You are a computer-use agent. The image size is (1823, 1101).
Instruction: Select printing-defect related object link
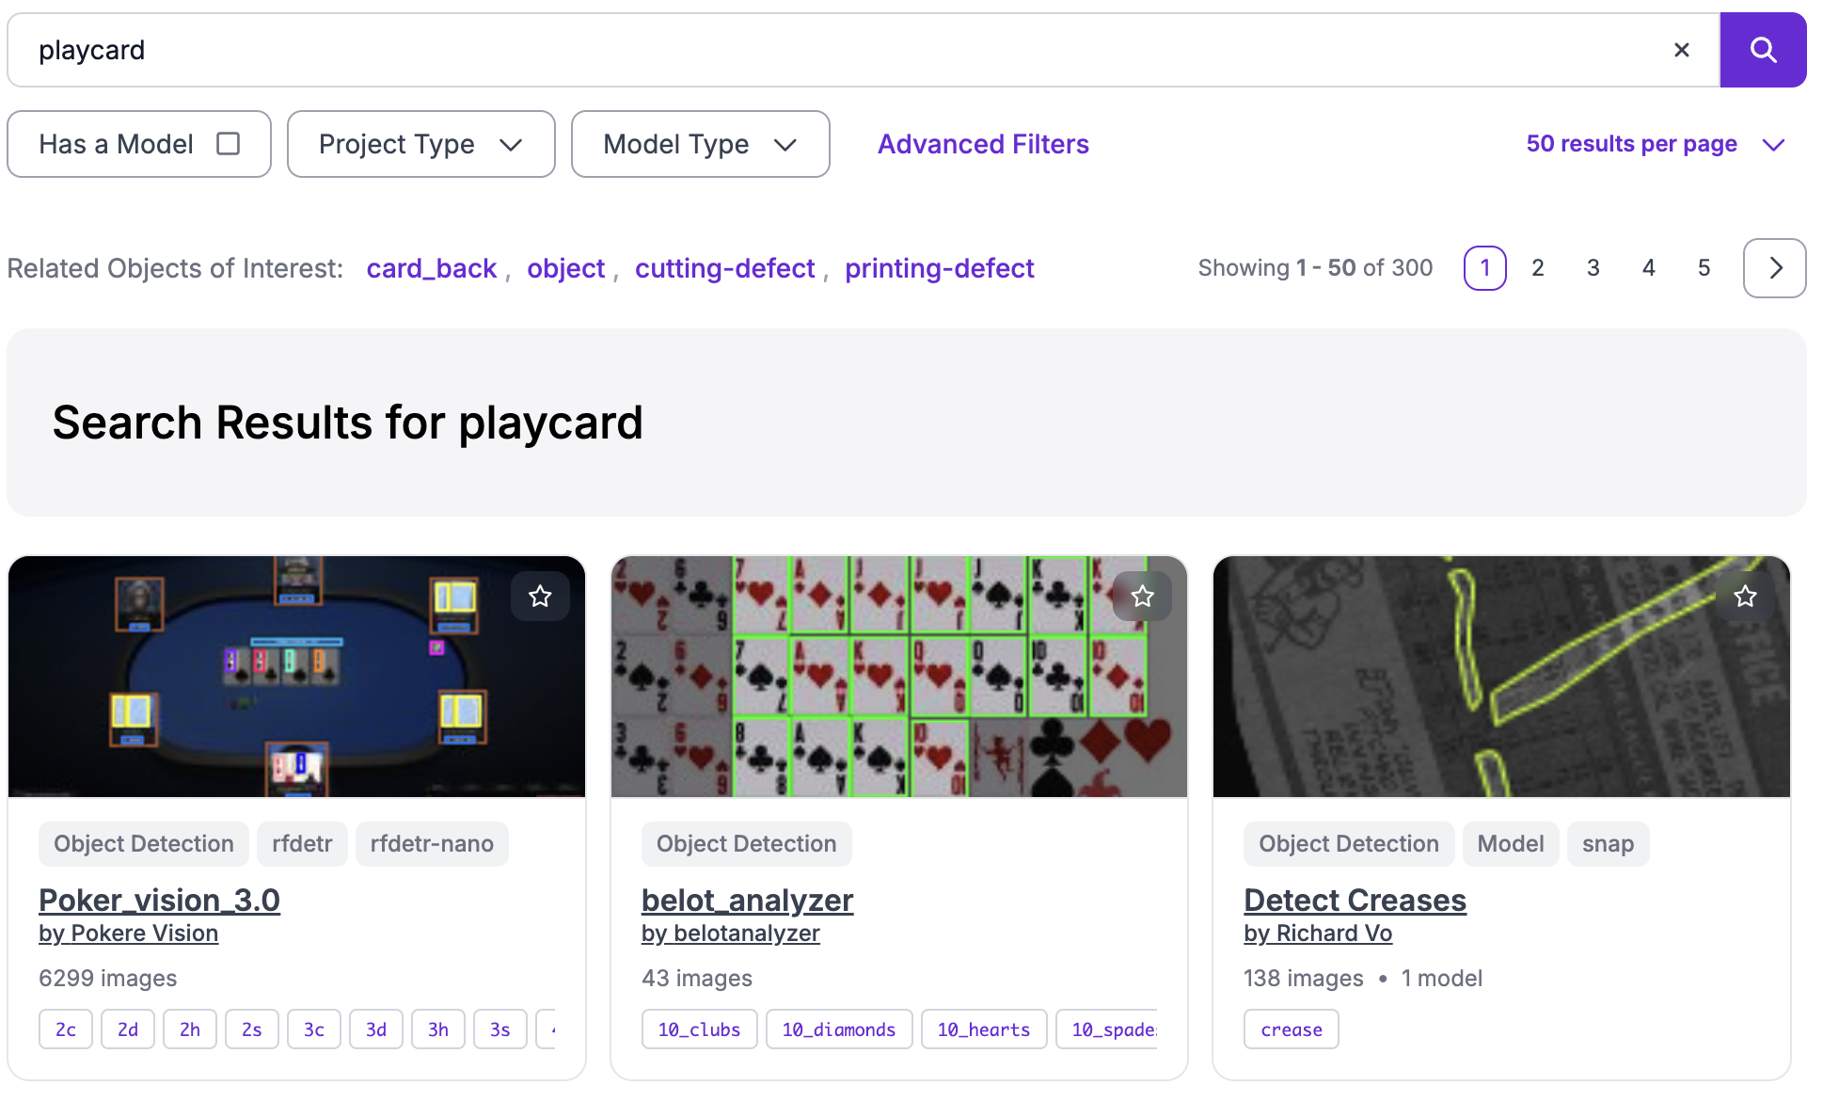click(x=939, y=268)
